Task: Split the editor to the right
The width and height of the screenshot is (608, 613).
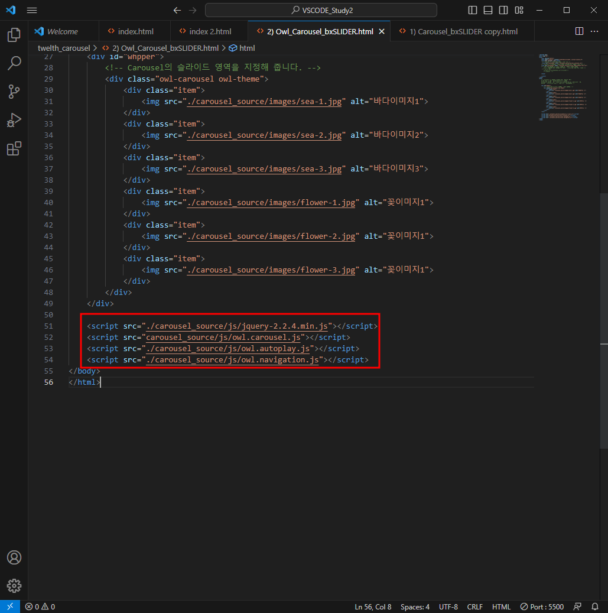Action: pyautogui.click(x=579, y=31)
